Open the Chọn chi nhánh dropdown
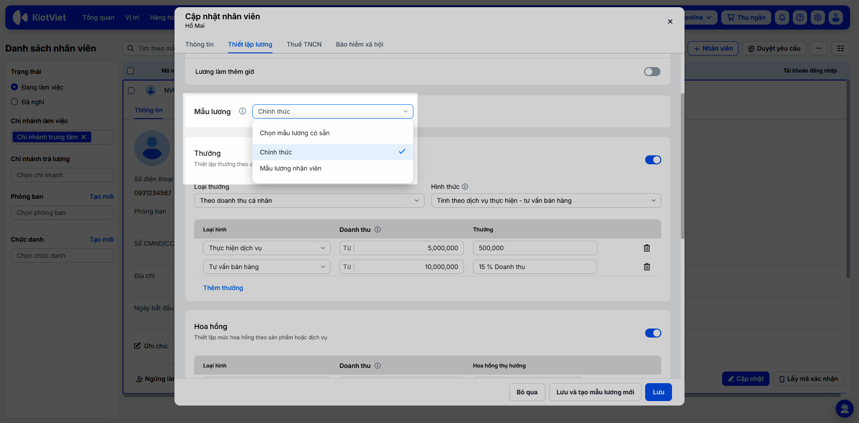 62,175
